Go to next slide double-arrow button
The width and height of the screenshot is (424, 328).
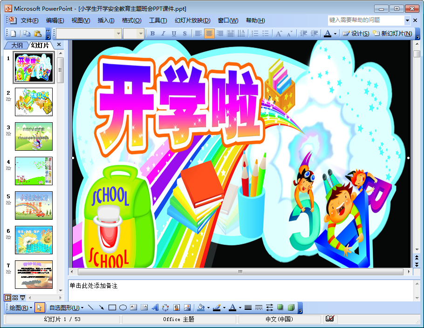(x=417, y=265)
